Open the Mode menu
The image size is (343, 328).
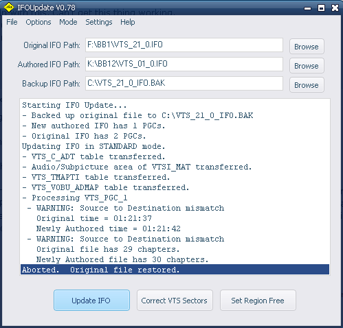[68, 22]
